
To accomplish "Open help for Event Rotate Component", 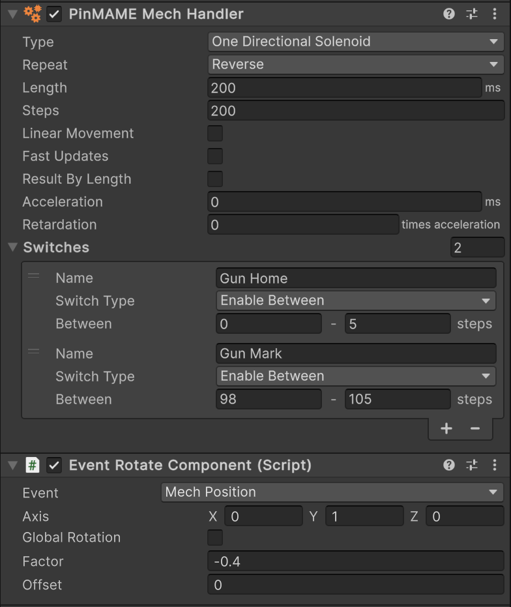I will coord(448,465).
